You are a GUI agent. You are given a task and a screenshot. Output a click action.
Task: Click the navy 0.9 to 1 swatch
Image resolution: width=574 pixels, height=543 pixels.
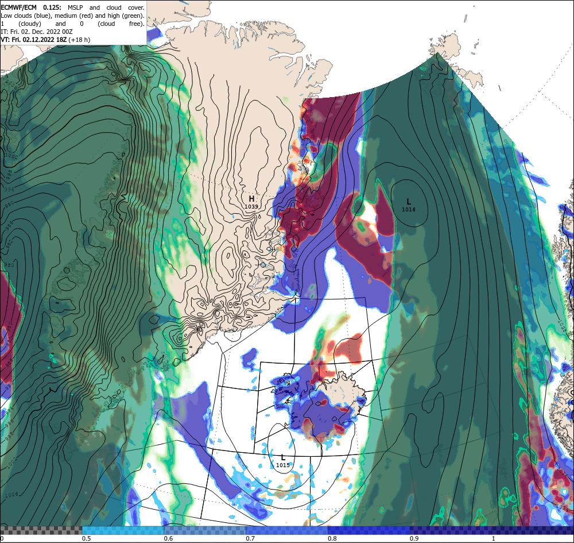(x=451, y=530)
